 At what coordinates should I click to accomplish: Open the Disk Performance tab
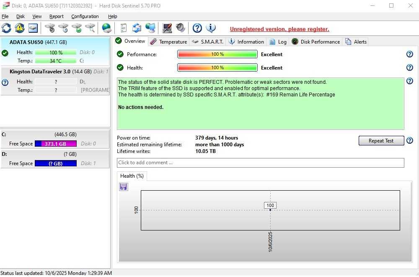coord(316,42)
